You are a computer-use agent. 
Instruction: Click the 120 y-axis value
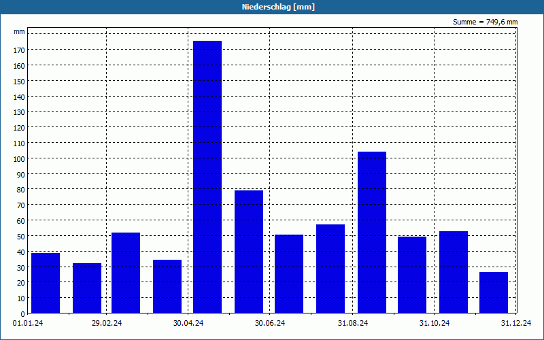[x=19, y=128]
